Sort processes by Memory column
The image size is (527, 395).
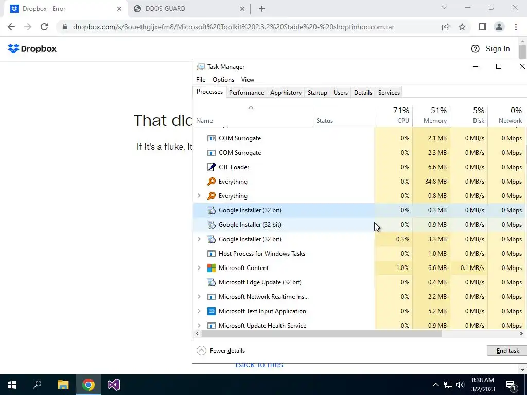click(431, 116)
